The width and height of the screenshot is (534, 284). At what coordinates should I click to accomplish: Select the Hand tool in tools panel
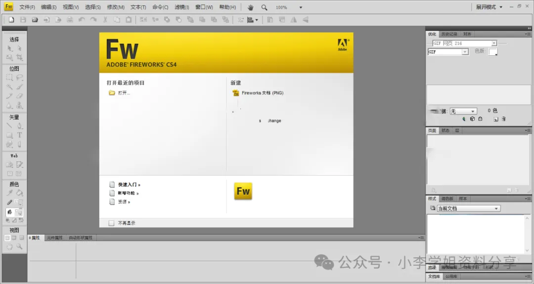point(9,246)
